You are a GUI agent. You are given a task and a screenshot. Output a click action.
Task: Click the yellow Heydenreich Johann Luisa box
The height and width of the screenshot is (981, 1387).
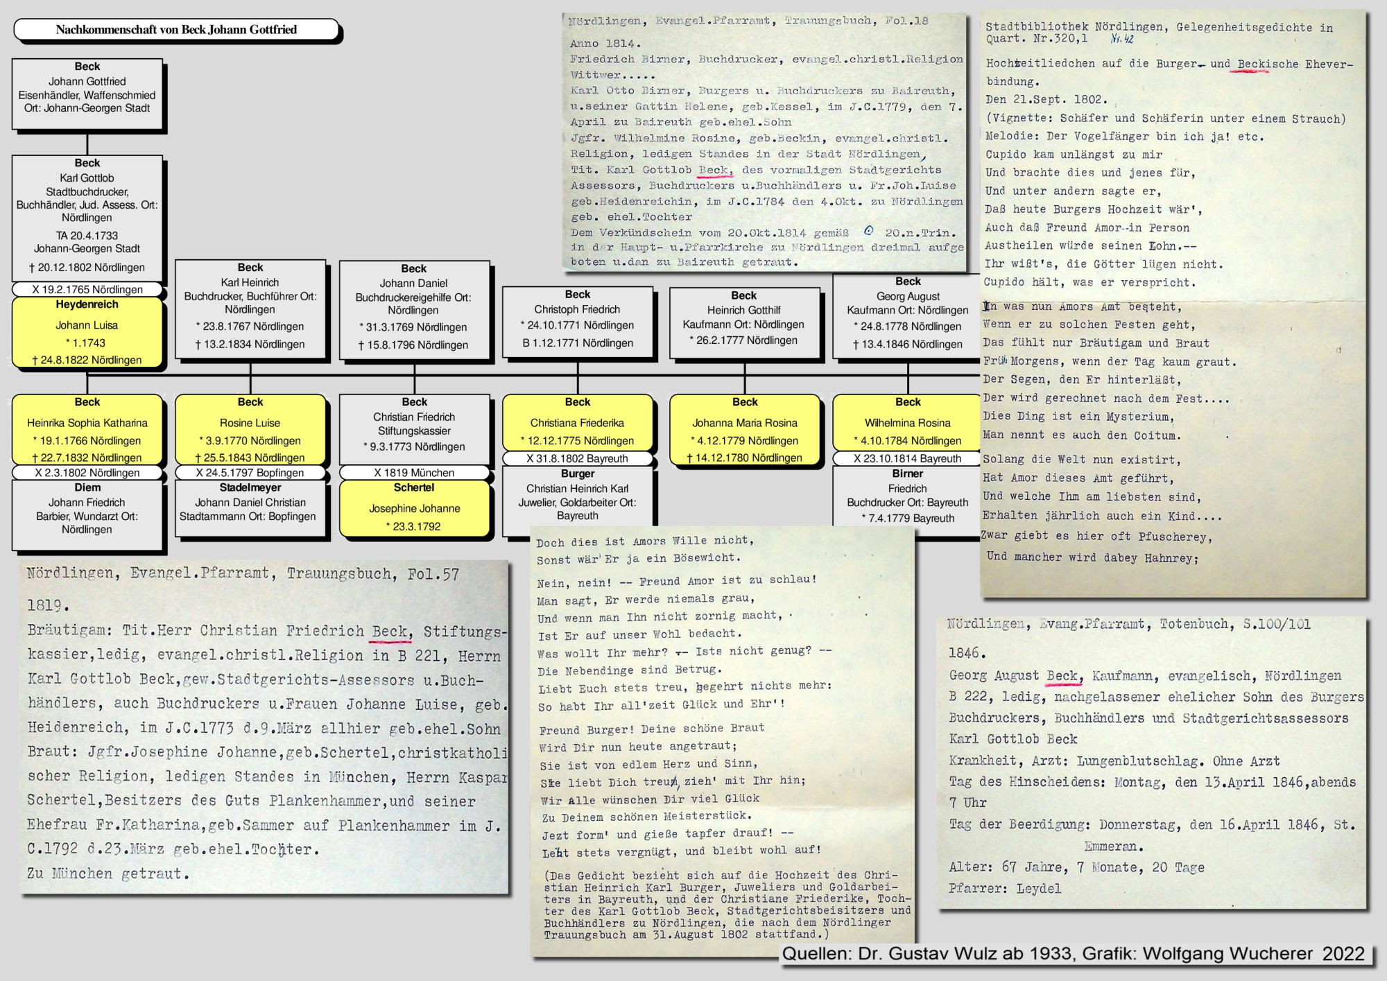87,332
